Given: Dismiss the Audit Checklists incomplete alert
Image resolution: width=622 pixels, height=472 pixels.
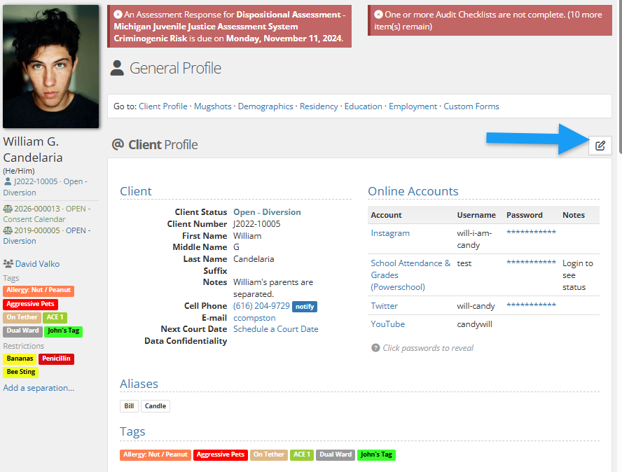Looking at the screenshot, I should (378, 15).
